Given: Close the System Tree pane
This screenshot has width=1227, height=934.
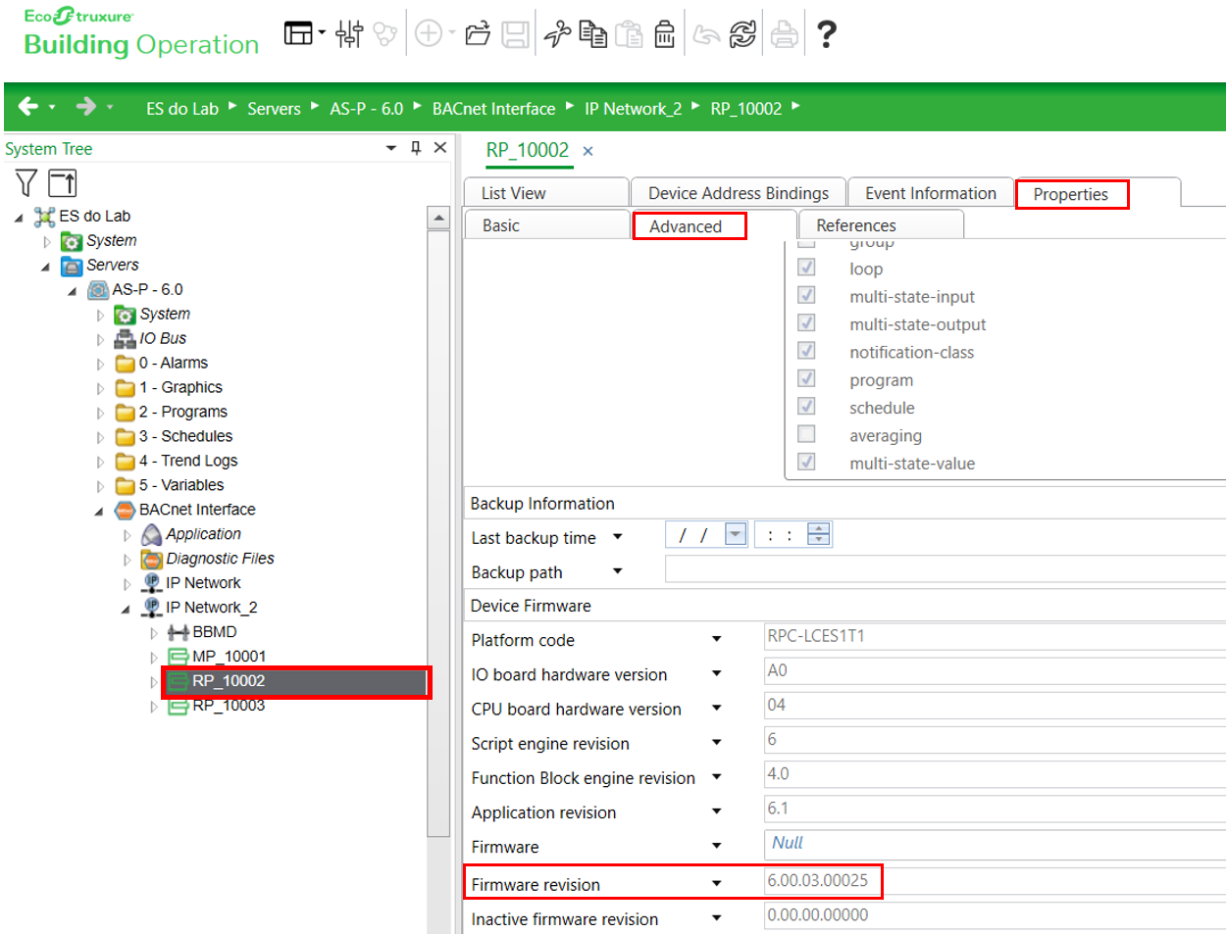Looking at the screenshot, I should [x=440, y=147].
